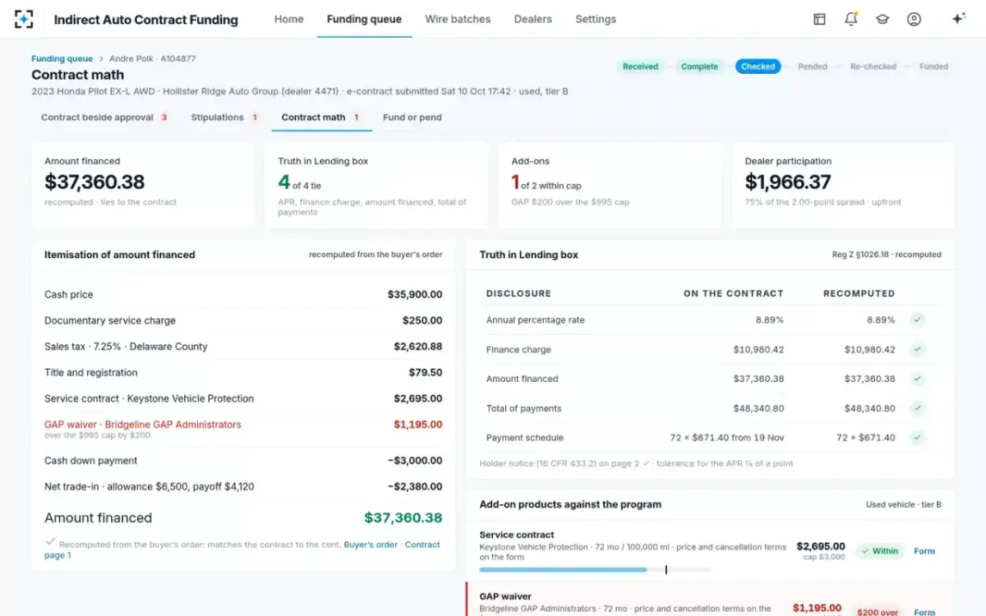Click the check icon beside Finance charge

(x=918, y=350)
